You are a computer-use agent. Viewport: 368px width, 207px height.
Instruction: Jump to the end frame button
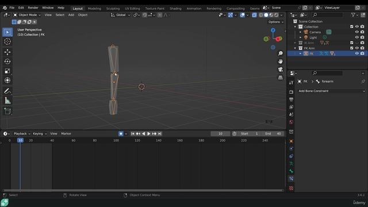160,133
